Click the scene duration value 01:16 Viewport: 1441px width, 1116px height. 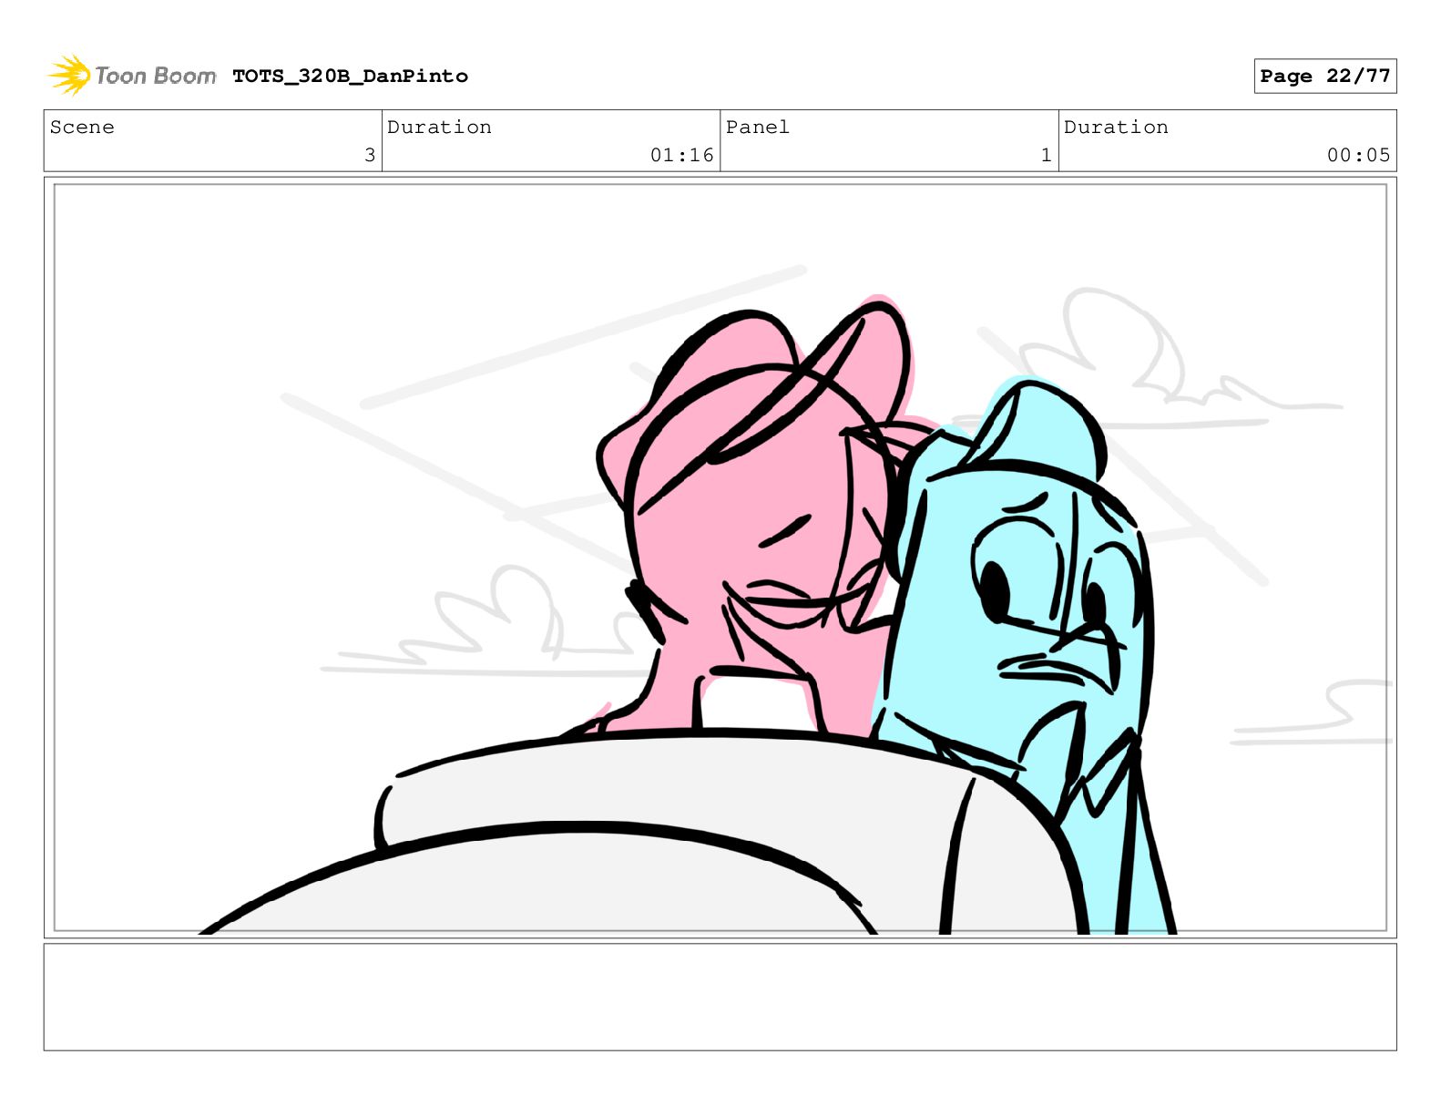coord(681,156)
